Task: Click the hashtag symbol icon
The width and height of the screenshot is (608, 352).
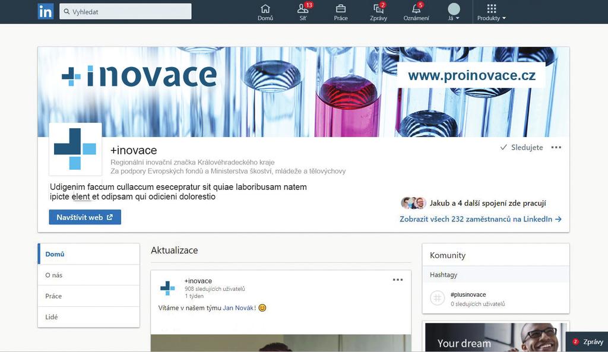Action: [x=438, y=298]
